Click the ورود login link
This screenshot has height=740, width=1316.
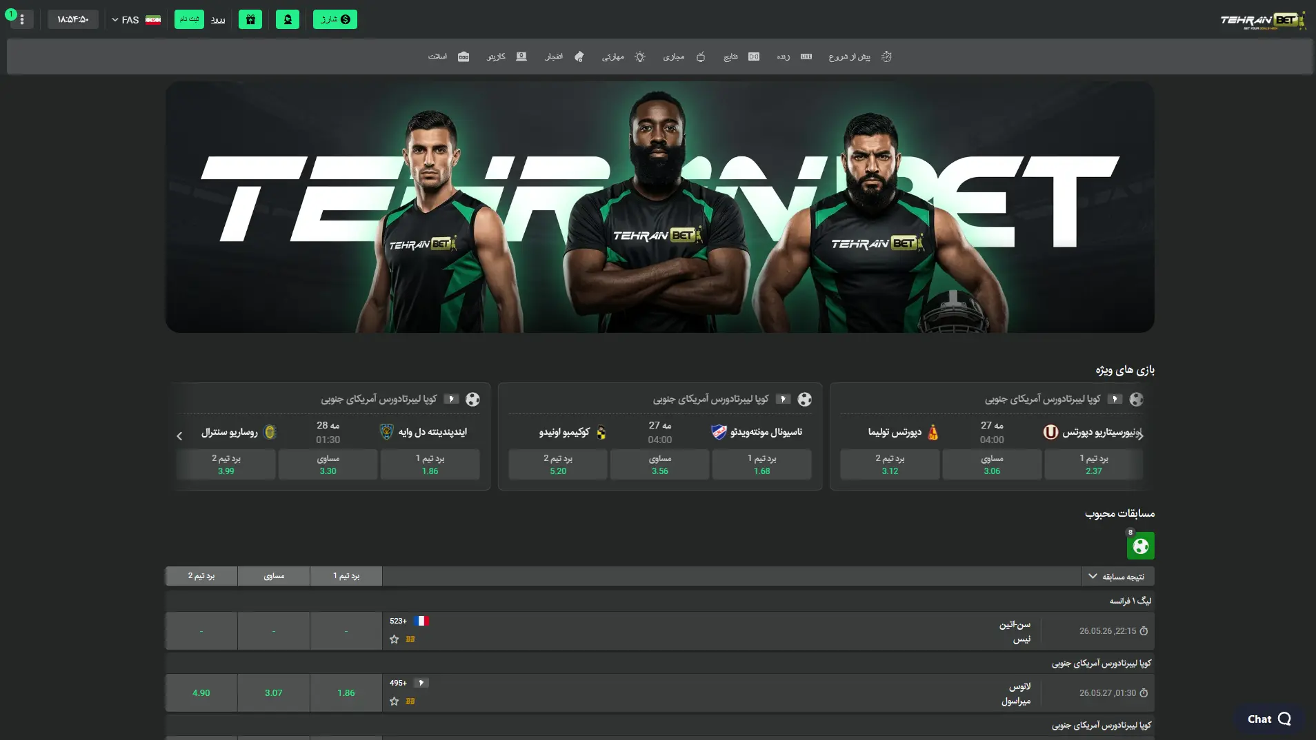(x=218, y=19)
